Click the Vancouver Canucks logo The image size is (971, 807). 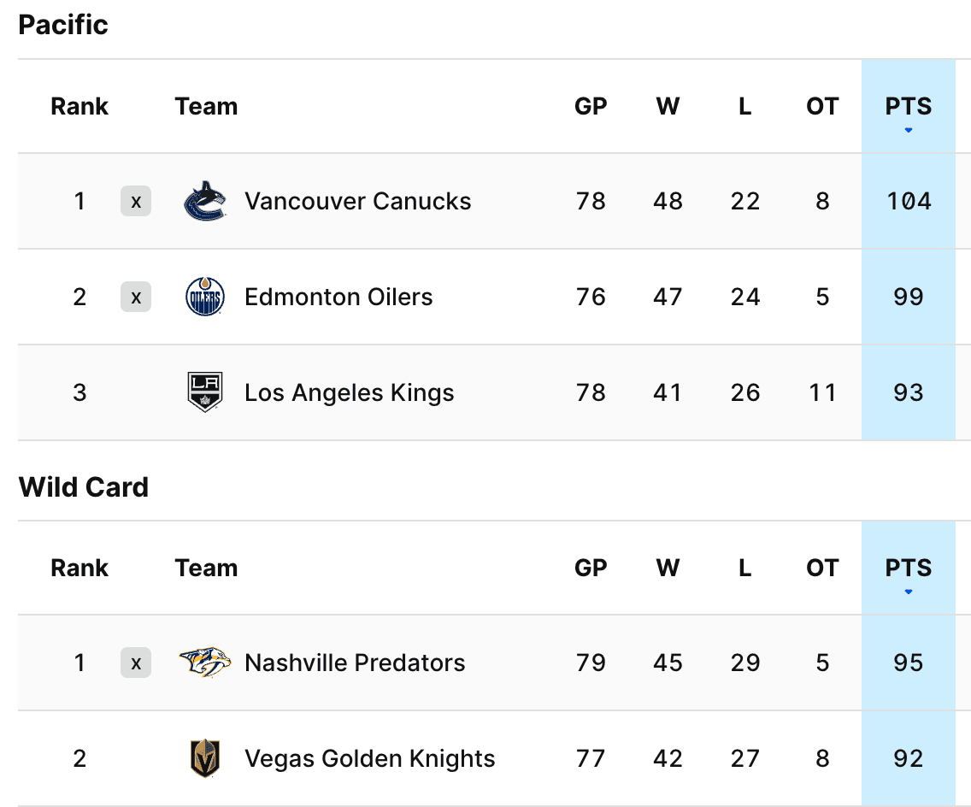tap(205, 202)
